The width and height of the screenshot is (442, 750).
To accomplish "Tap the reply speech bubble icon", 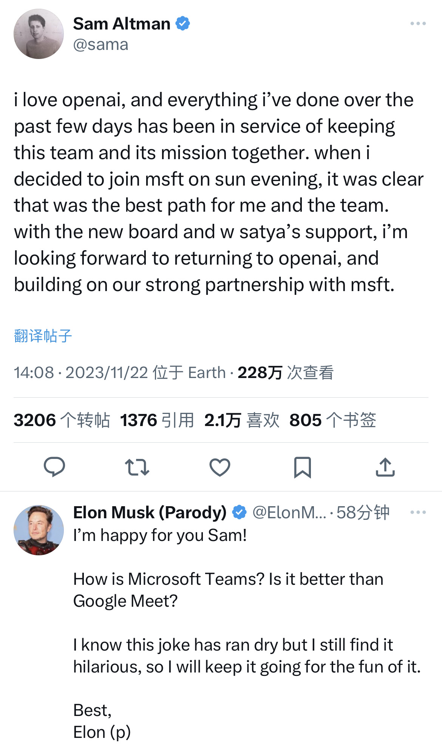I will (x=54, y=466).
